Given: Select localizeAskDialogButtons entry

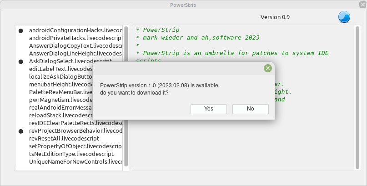Looking at the screenshot, I should point(61,77).
